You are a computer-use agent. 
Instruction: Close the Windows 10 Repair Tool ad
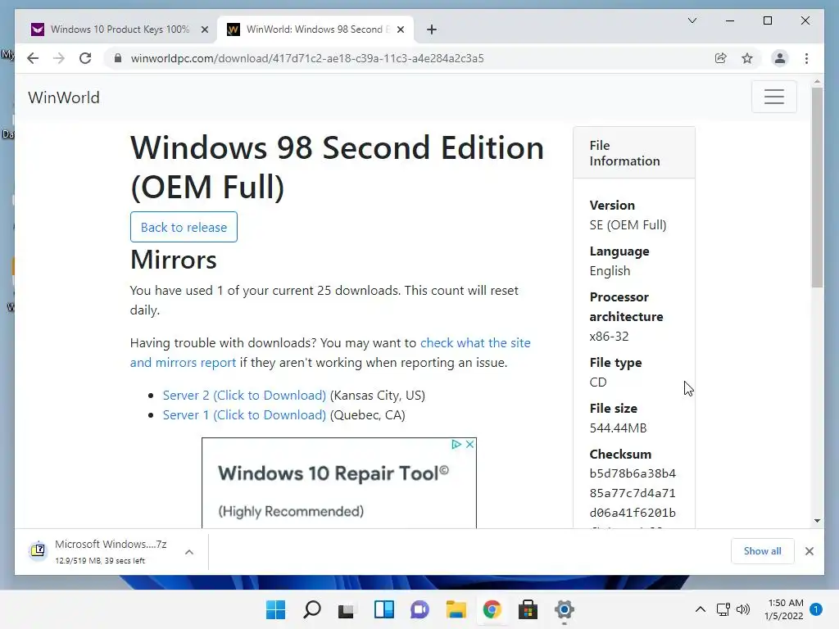pos(469,445)
